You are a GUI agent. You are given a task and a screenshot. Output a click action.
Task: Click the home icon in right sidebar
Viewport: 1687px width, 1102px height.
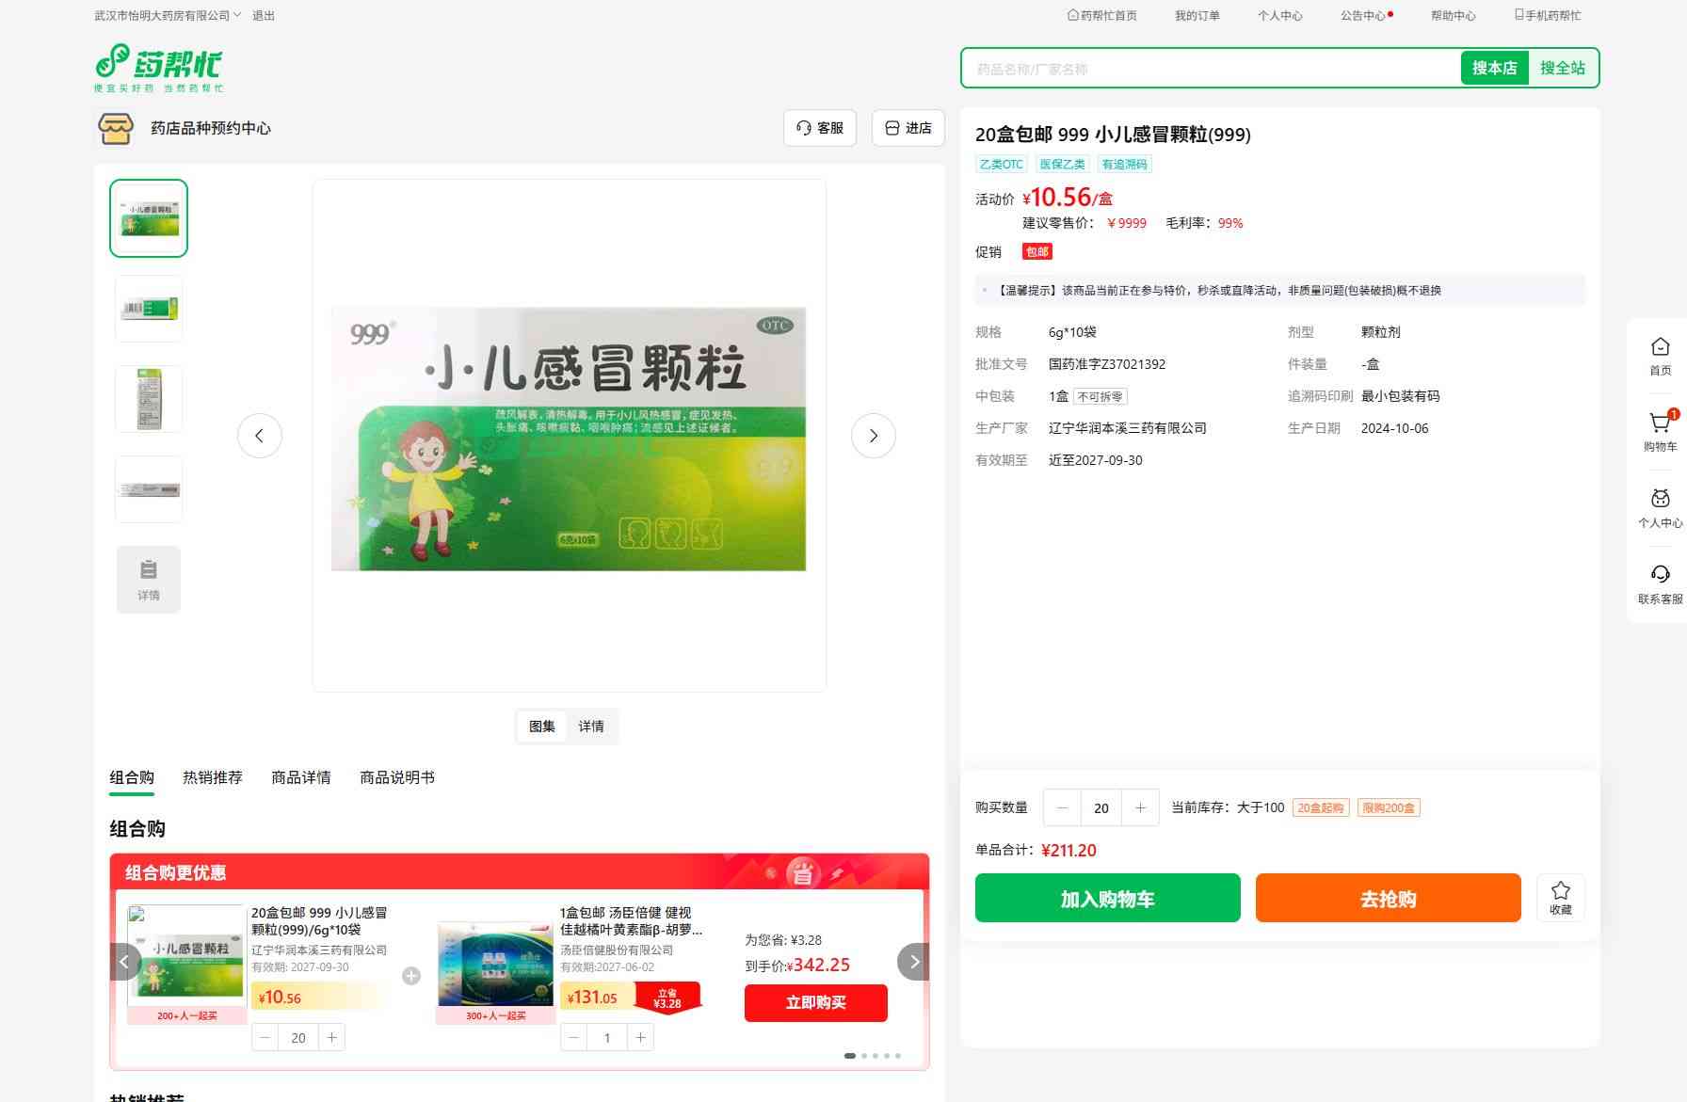[1660, 356]
